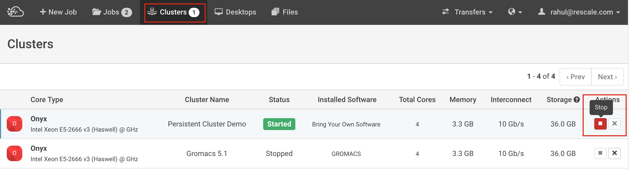Click the Storage help question mark icon

(x=577, y=99)
